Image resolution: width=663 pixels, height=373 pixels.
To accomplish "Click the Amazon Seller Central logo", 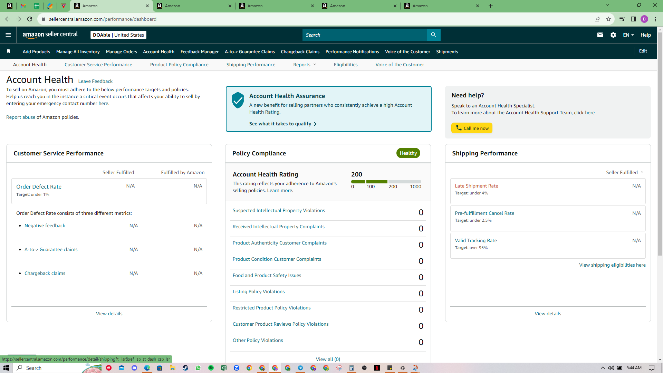I will point(50,35).
